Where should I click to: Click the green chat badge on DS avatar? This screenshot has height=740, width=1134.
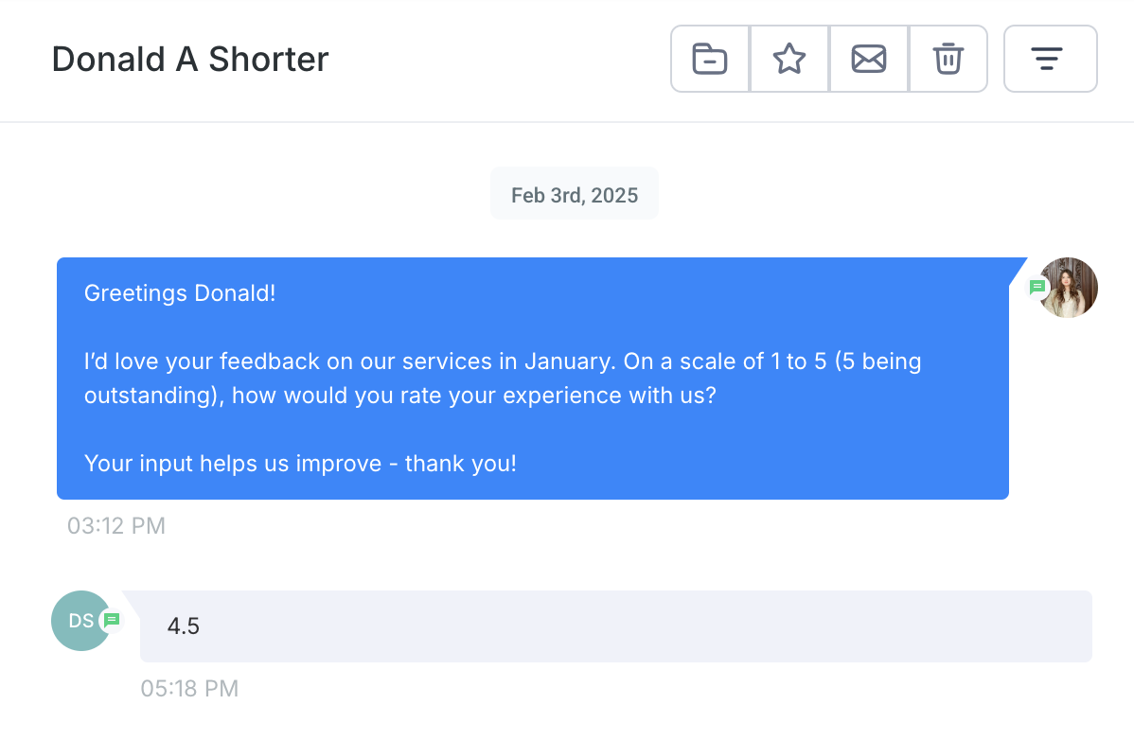pyautogui.click(x=112, y=620)
